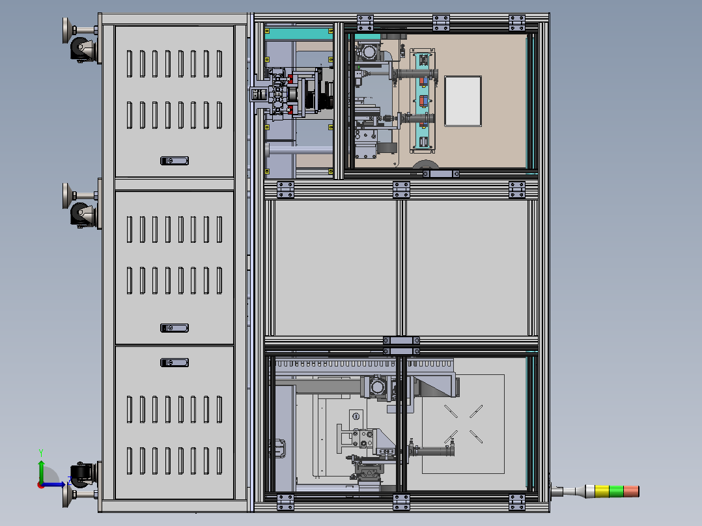Select the green segment of the signal tower light

click(x=617, y=491)
